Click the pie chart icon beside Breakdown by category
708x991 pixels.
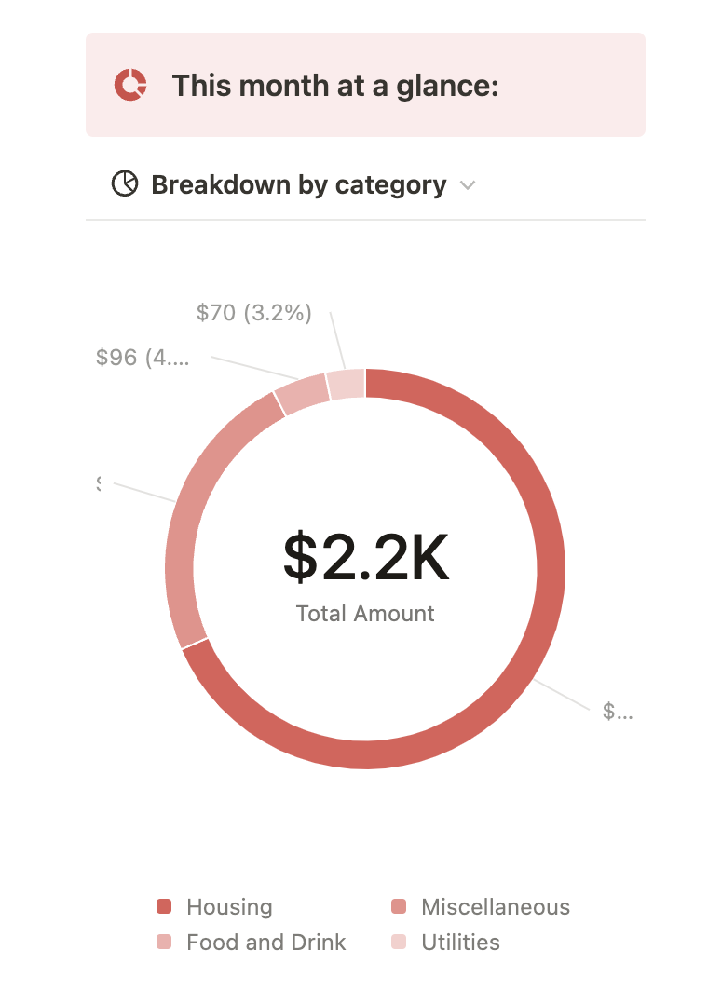124,184
